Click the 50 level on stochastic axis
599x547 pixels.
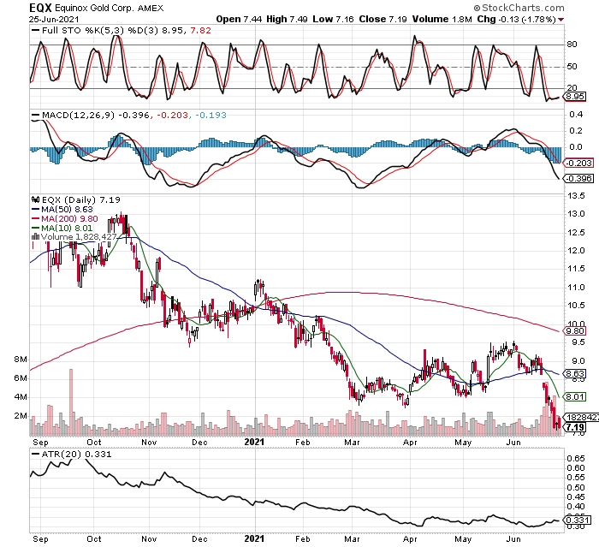point(572,67)
